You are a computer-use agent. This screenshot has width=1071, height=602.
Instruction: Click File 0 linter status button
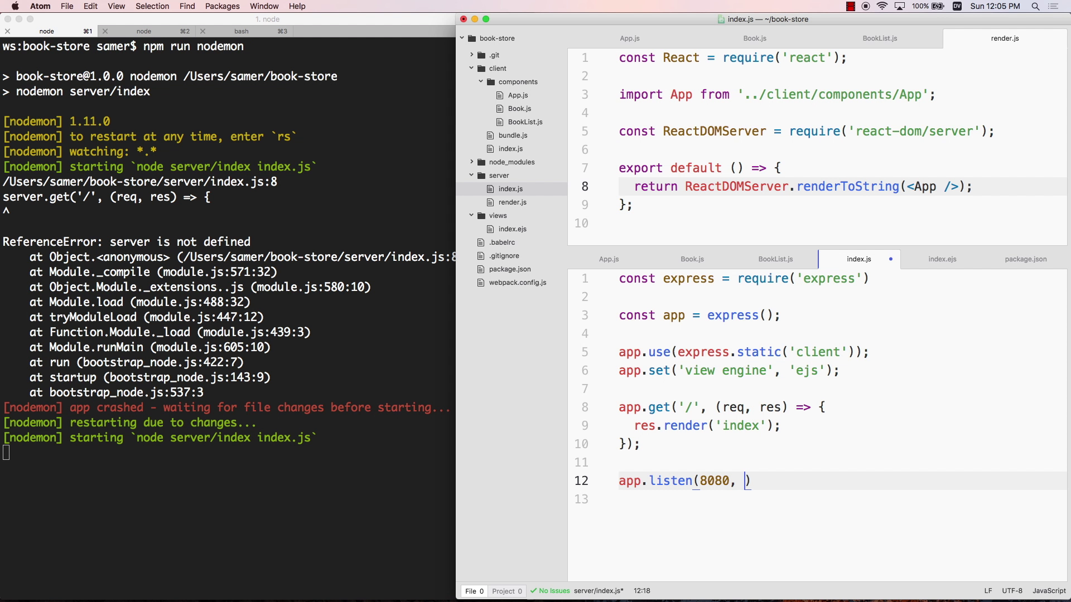(474, 591)
